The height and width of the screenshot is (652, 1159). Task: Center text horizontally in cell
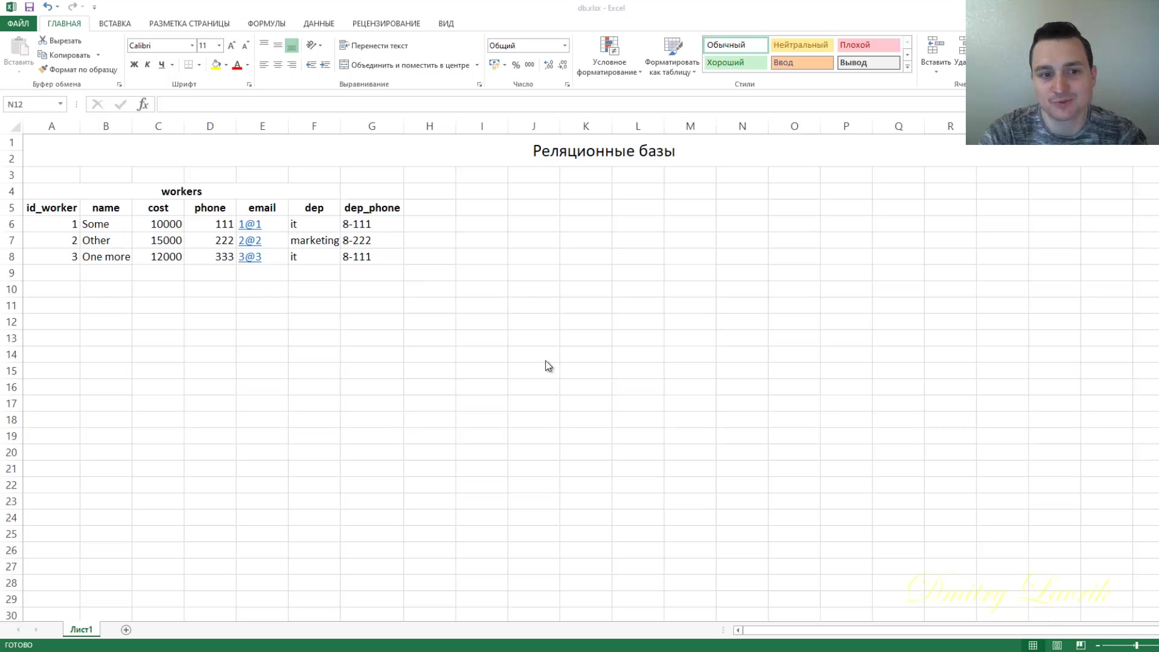click(278, 65)
